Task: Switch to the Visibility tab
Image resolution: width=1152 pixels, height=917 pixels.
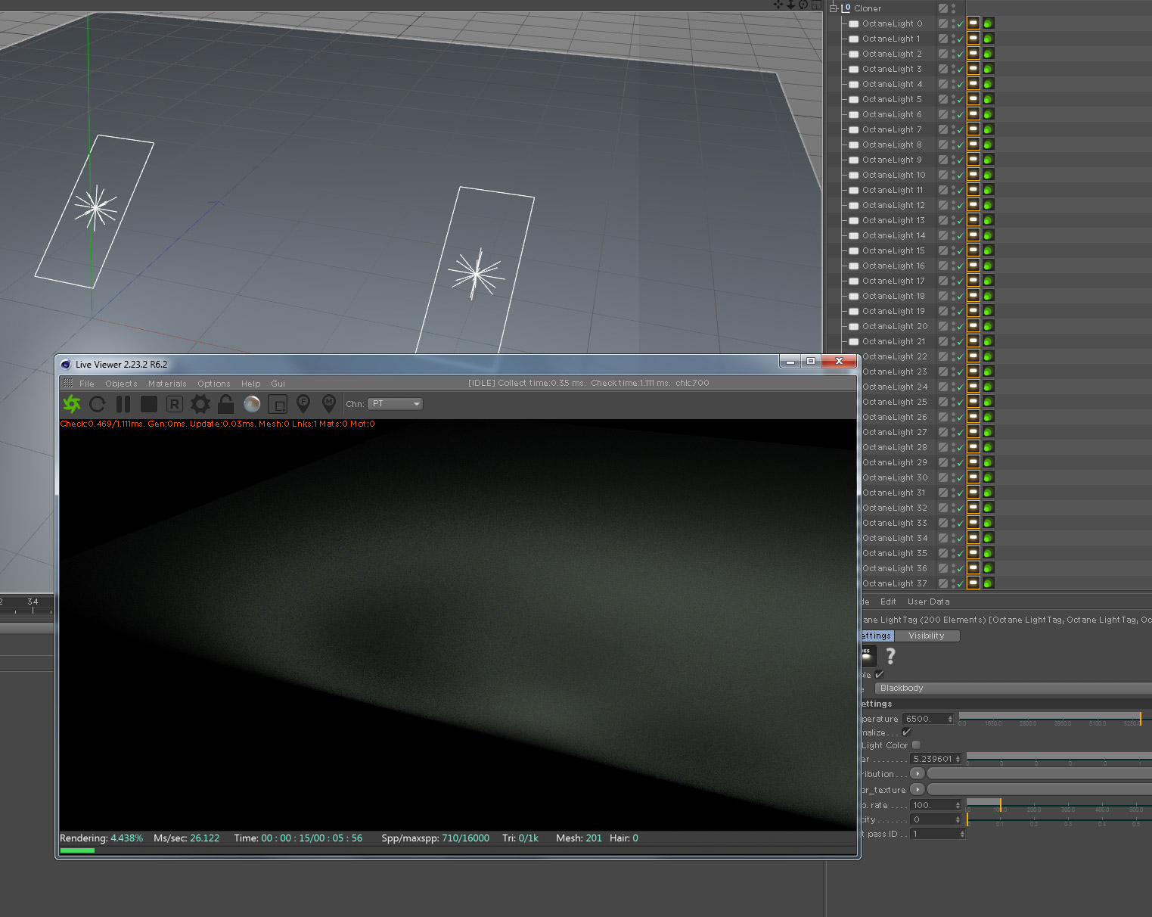Action: click(927, 636)
